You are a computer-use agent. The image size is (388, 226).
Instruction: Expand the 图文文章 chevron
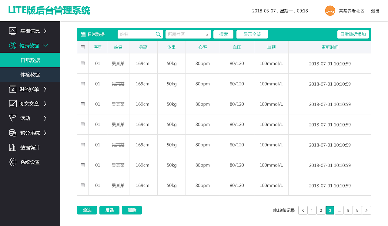click(x=45, y=104)
